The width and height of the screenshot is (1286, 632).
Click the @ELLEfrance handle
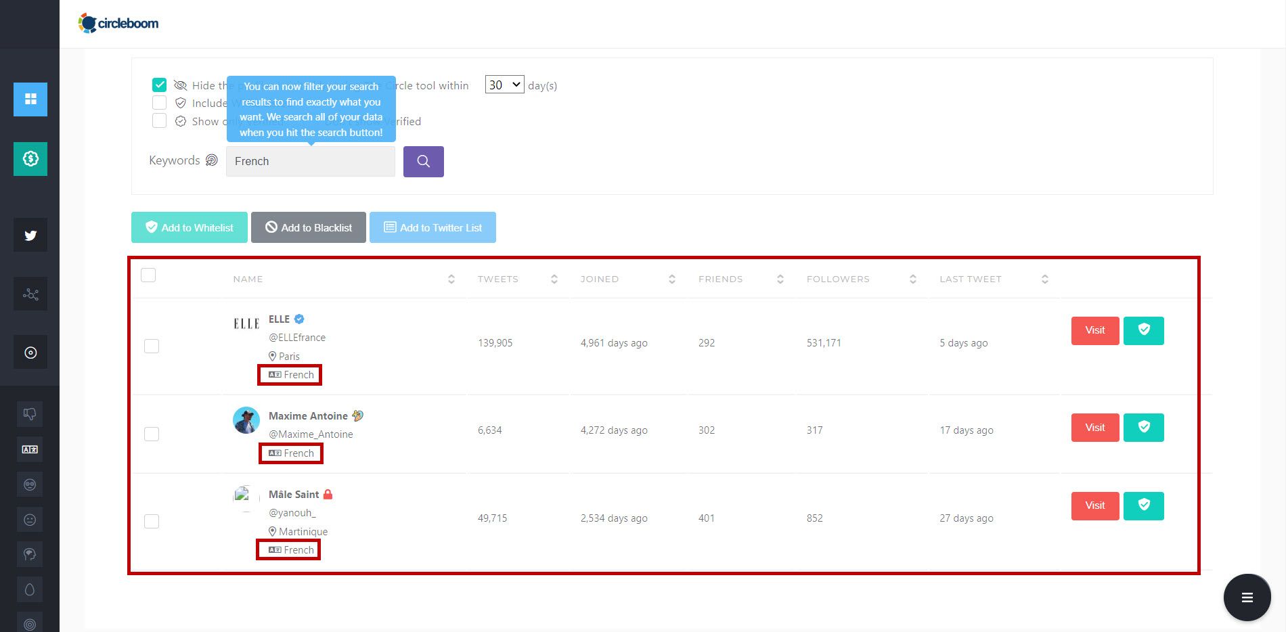[297, 337]
